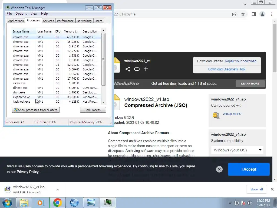
Task: Launch Windows Media Player from taskbar
Action: (40, 203)
